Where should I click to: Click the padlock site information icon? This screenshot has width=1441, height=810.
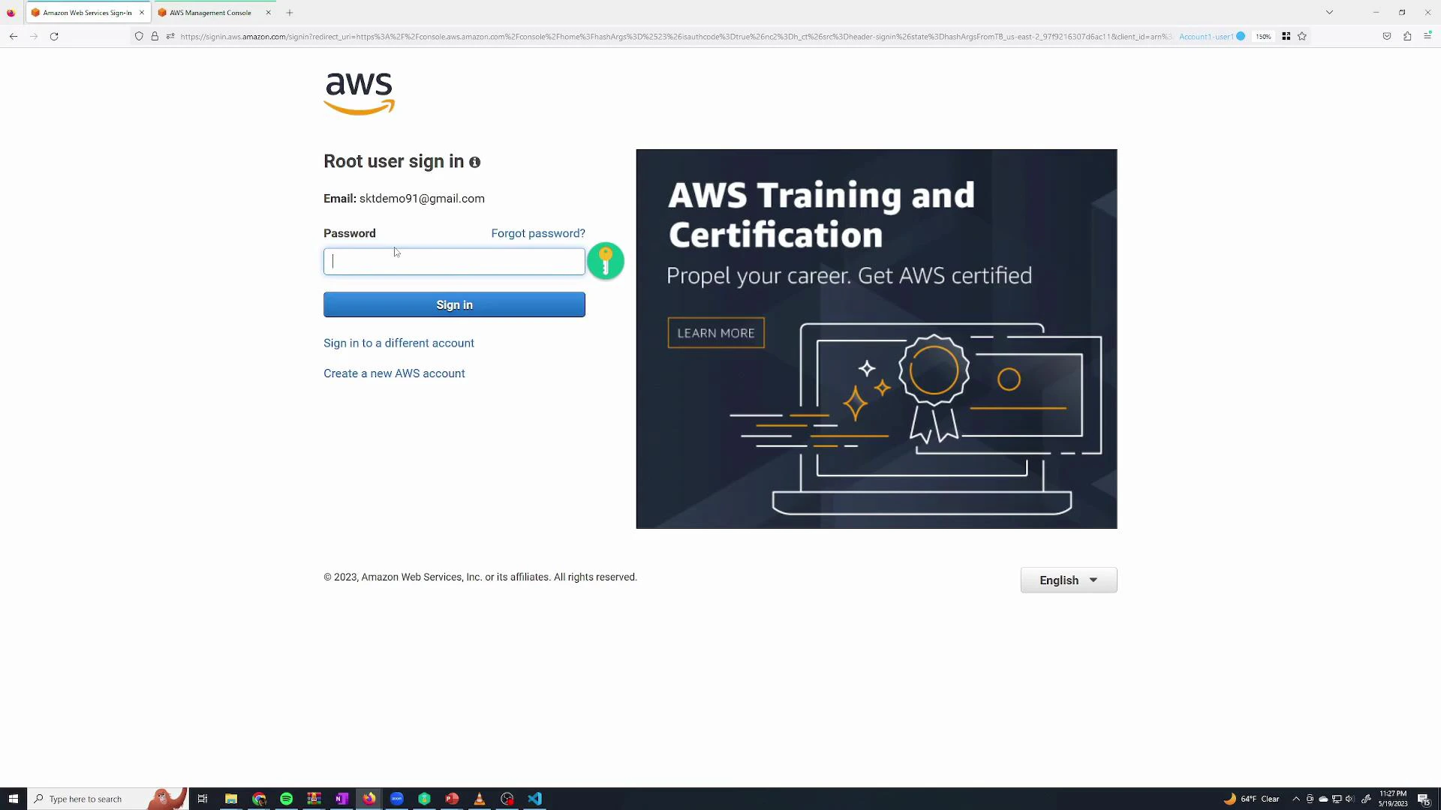(x=155, y=36)
